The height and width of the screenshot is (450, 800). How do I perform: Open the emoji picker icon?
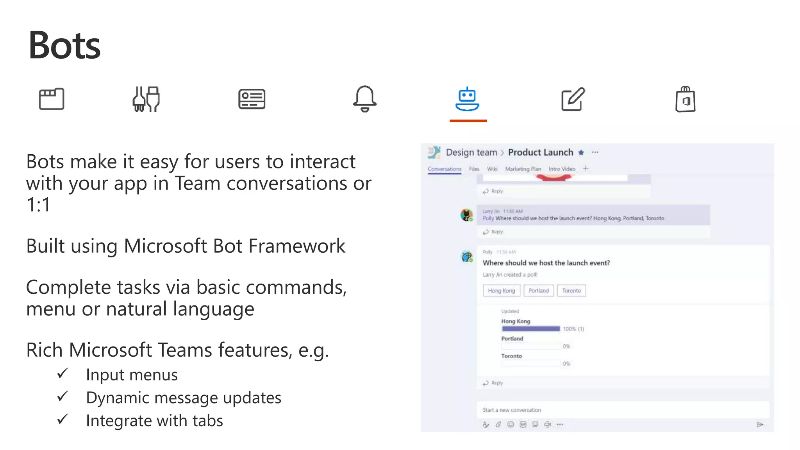pyautogui.click(x=511, y=425)
